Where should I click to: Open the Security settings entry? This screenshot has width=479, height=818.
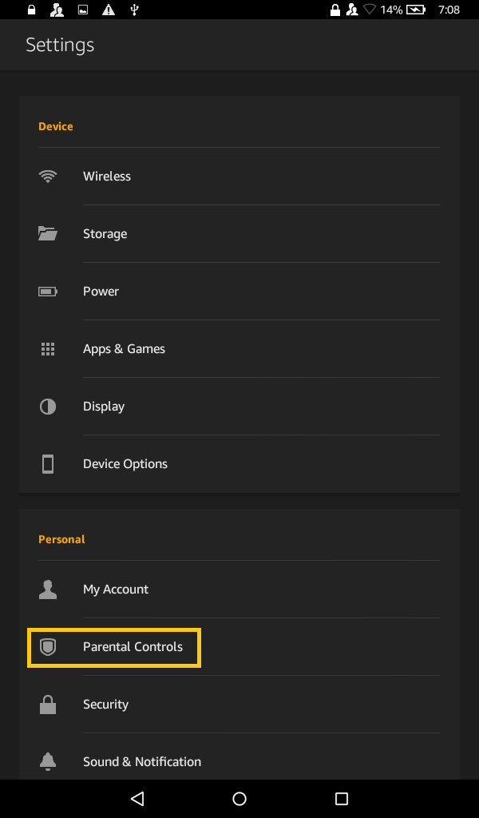coord(106,704)
